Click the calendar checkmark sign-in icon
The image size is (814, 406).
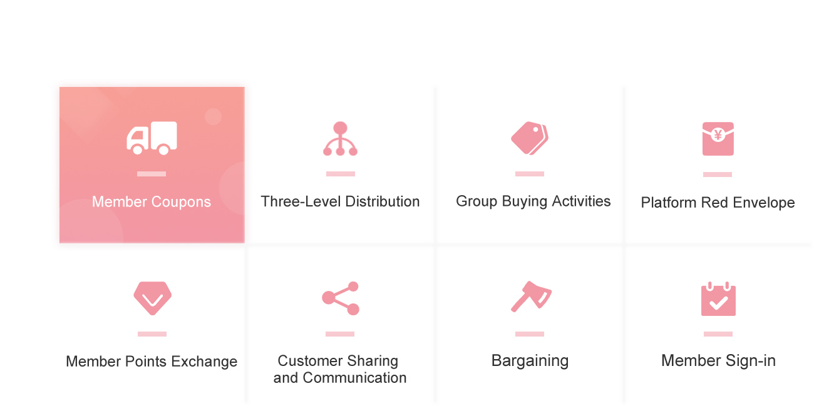click(718, 299)
